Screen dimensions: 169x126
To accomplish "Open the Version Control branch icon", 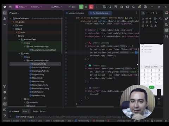I will pos(5,115).
